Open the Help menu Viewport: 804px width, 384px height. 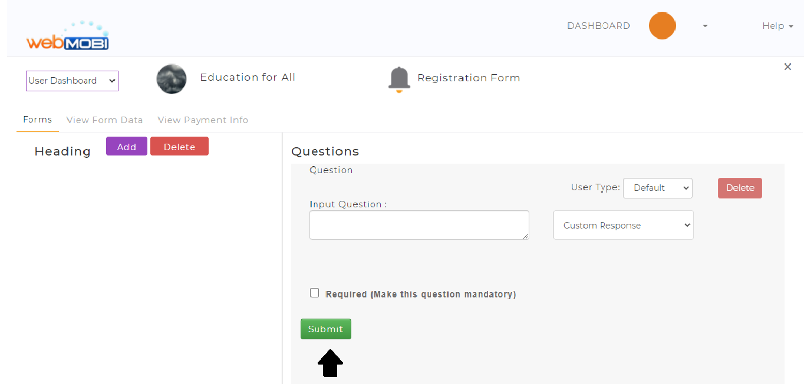pos(777,26)
